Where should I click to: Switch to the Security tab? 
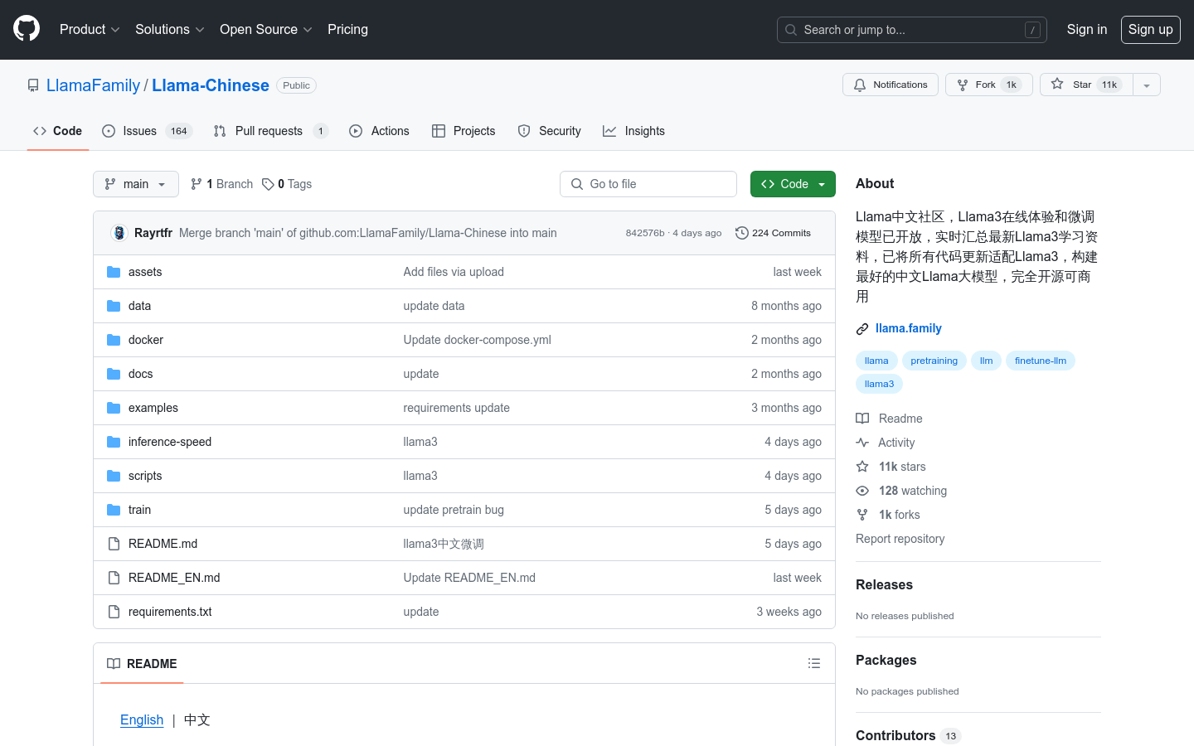point(549,131)
